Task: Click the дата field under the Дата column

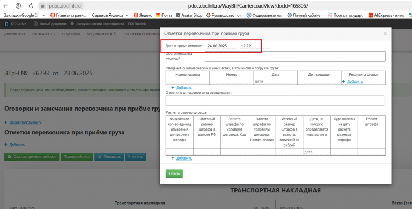Action: click(x=275, y=81)
